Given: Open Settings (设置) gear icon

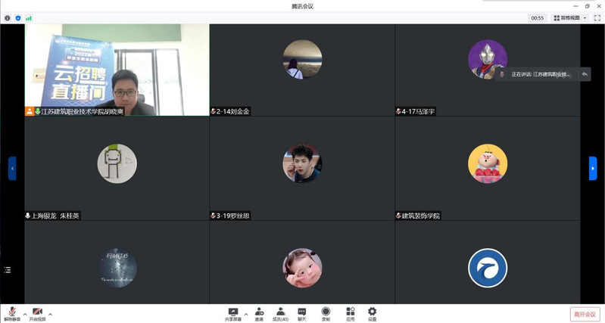Looking at the screenshot, I should [372, 313].
